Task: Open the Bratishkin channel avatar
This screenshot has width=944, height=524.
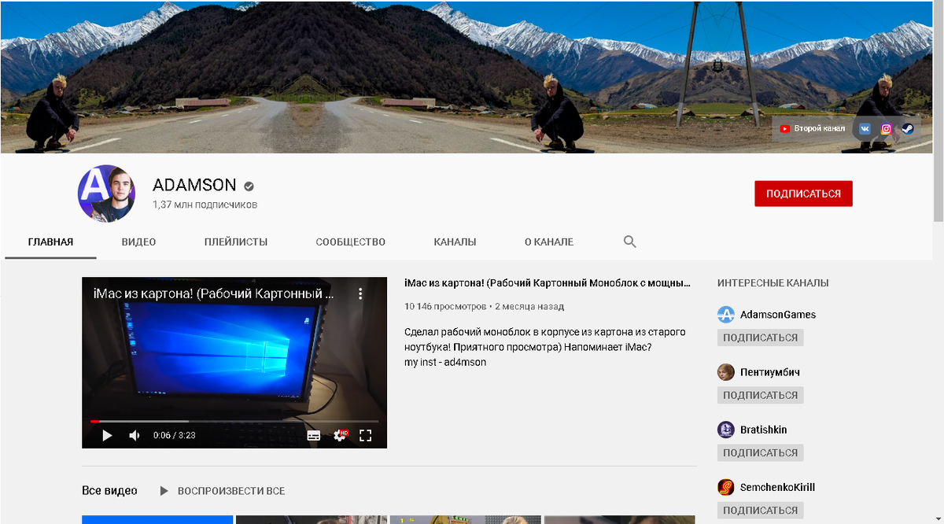Action: tap(726, 430)
